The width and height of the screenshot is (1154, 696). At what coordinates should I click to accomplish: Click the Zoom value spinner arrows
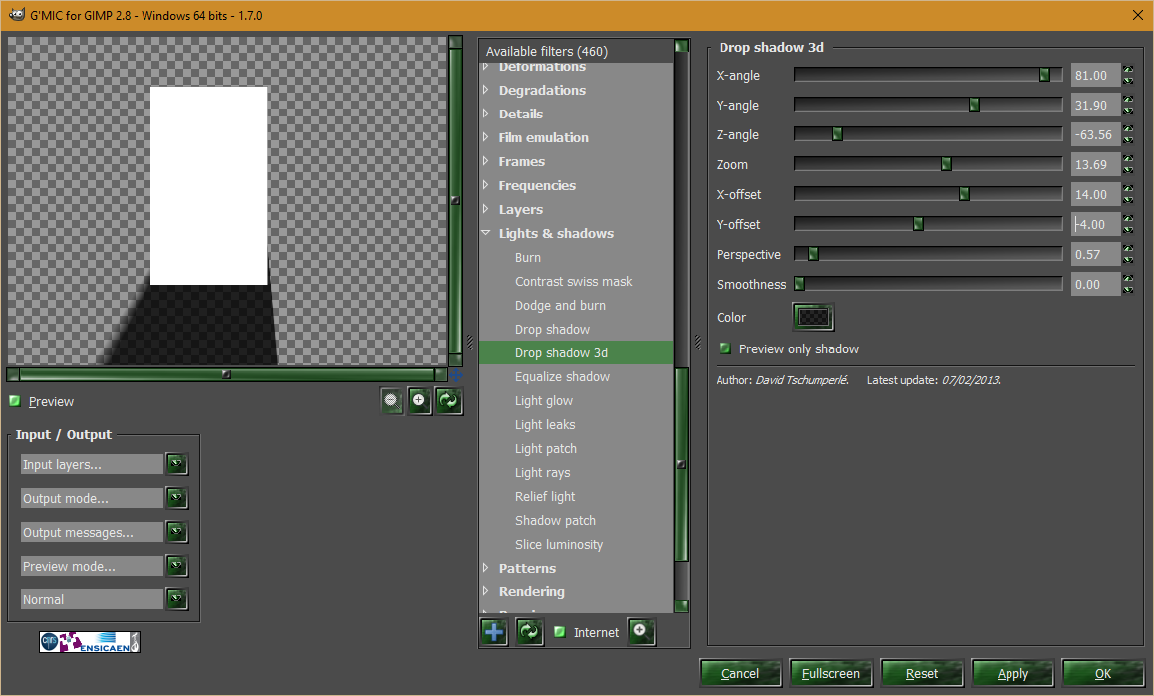(x=1128, y=165)
